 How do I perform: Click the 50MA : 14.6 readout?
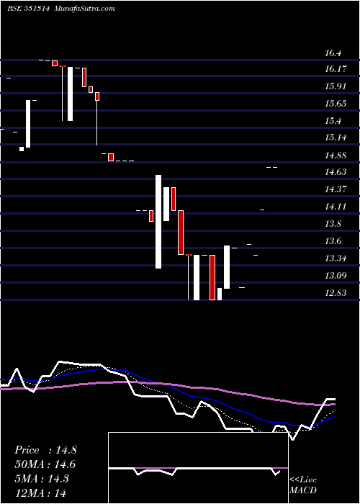[x=45, y=464]
